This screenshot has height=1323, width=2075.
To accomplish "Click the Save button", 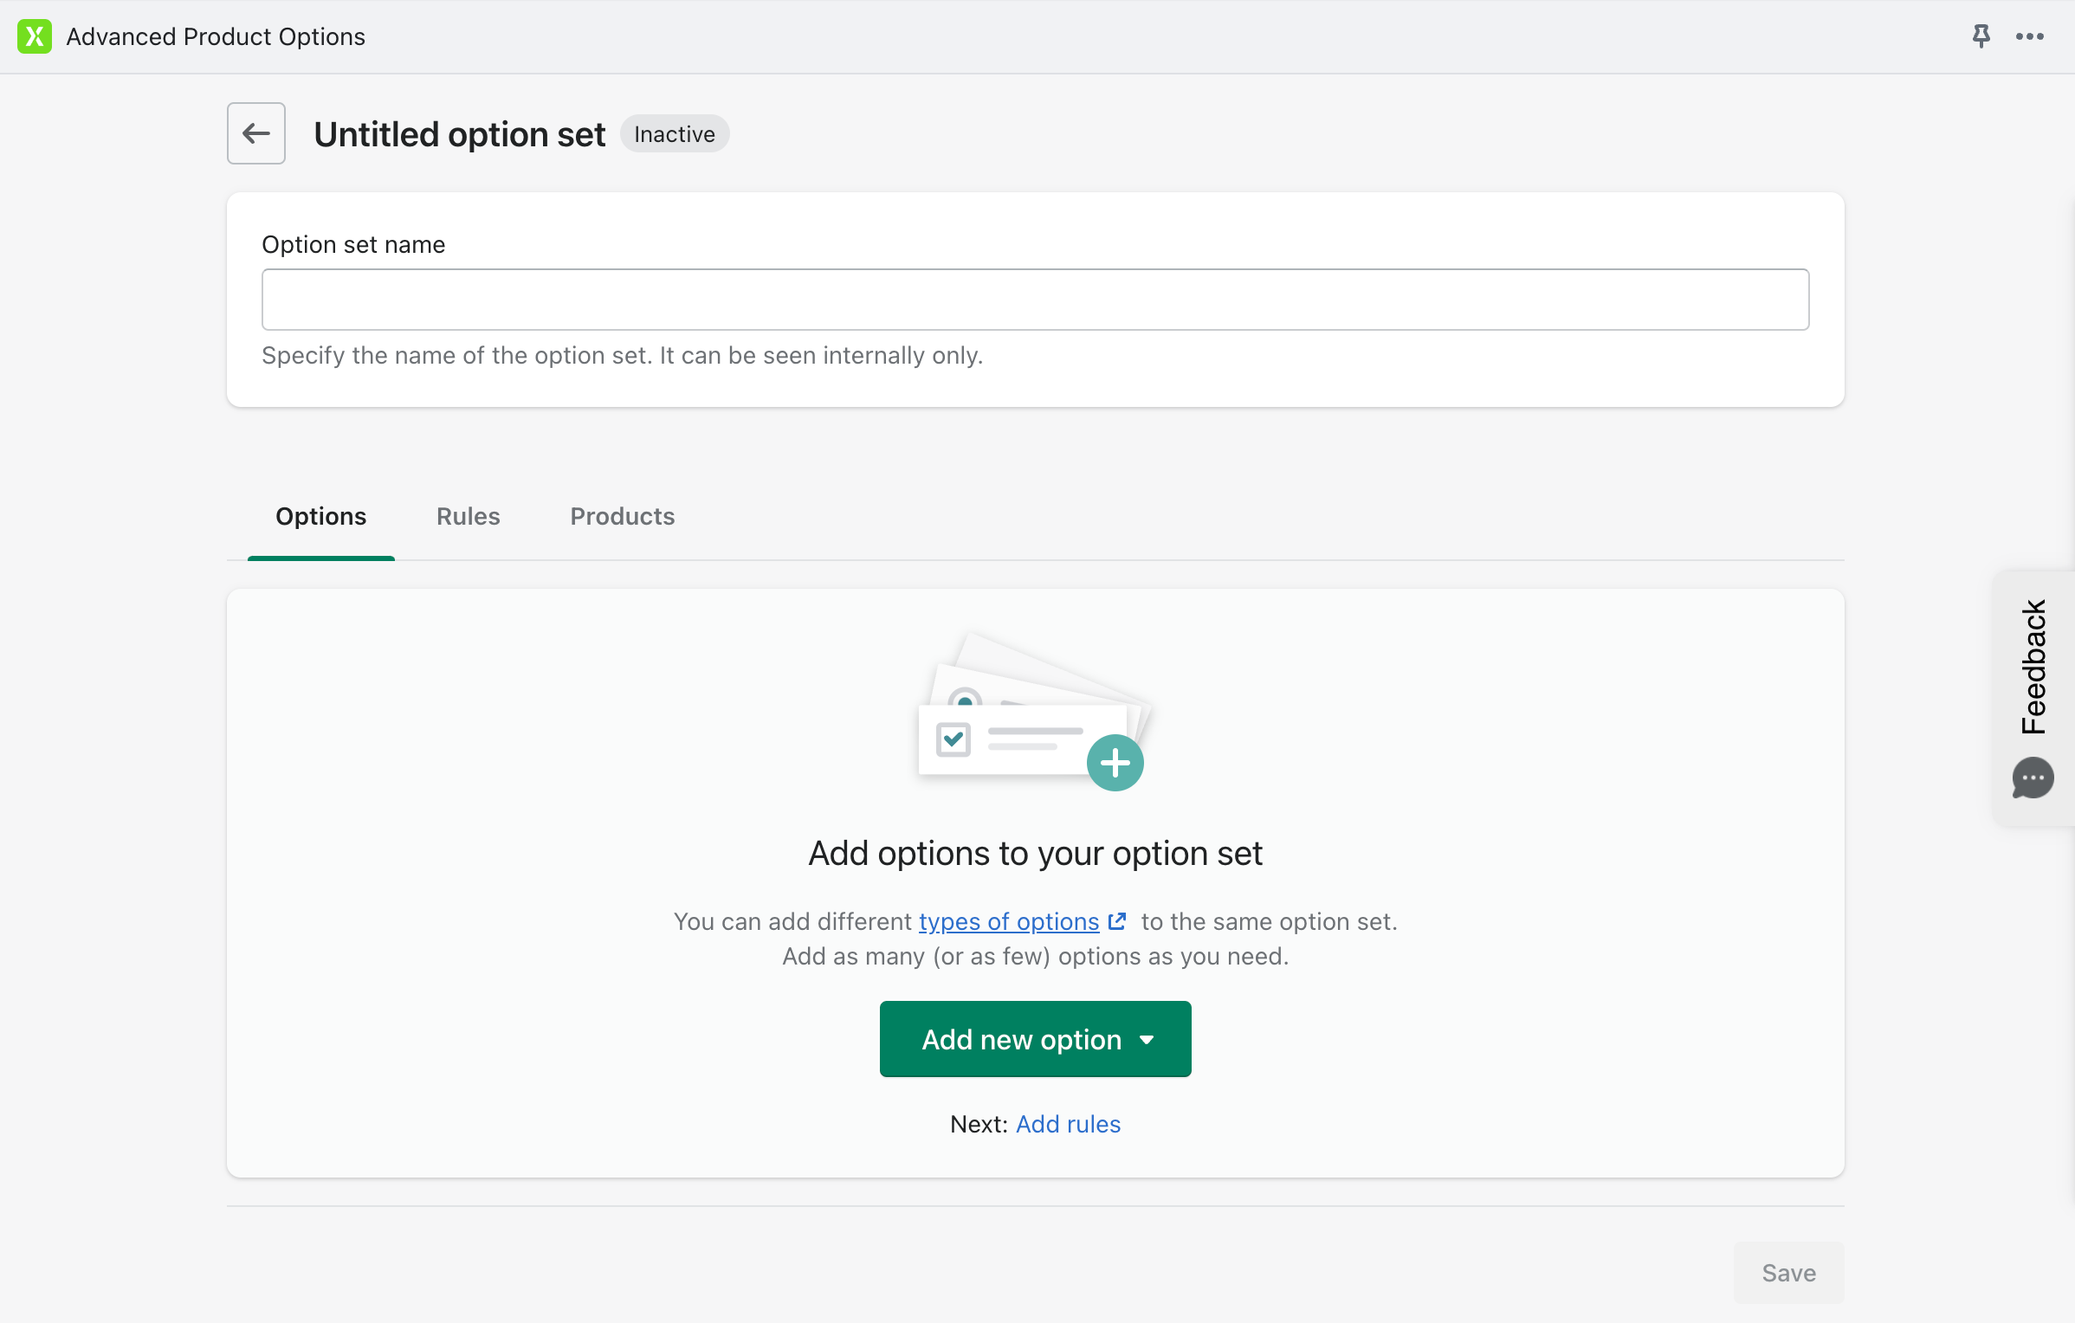I will (1789, 1272).
